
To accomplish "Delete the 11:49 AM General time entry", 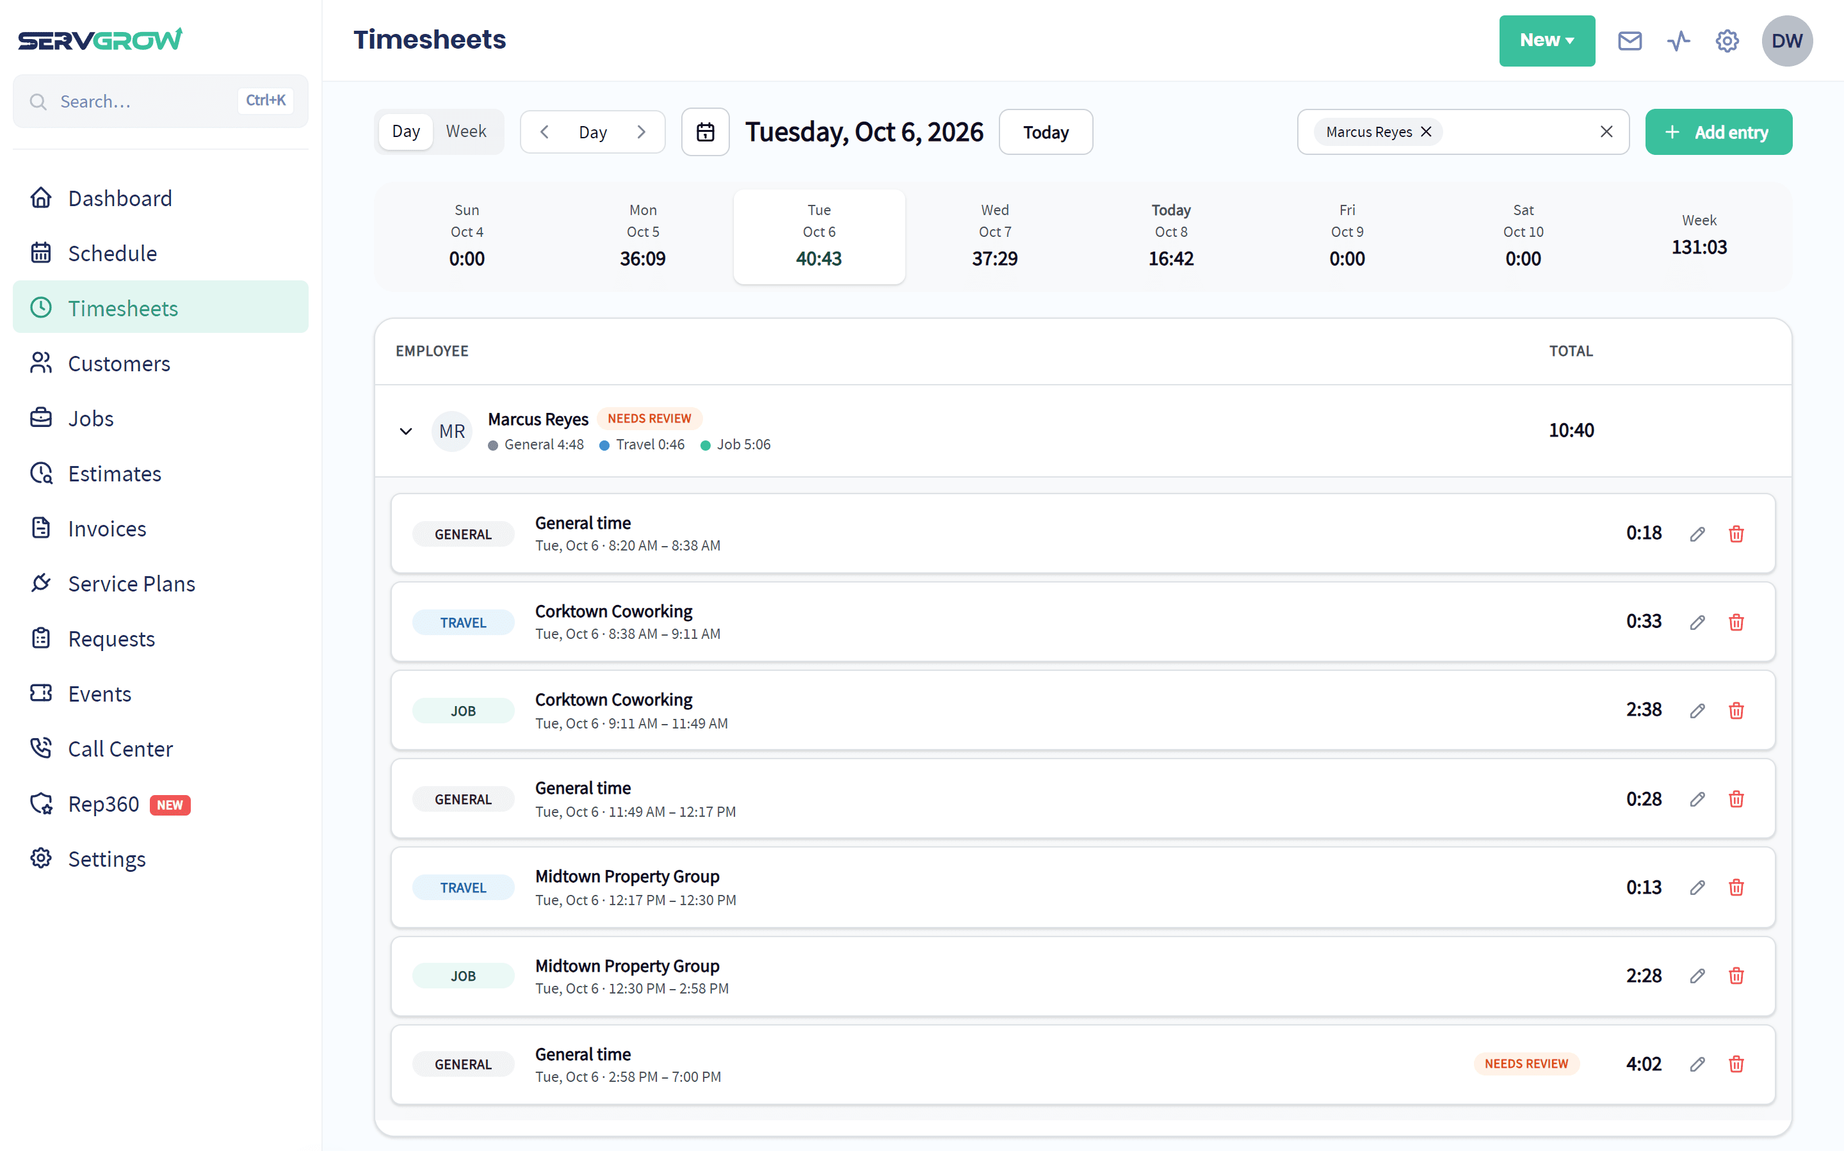I will click(x=1736, y=798).
